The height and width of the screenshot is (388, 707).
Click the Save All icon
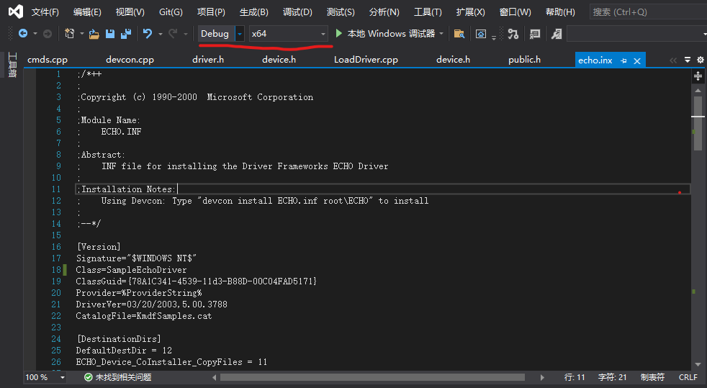(x=126, y=34)
